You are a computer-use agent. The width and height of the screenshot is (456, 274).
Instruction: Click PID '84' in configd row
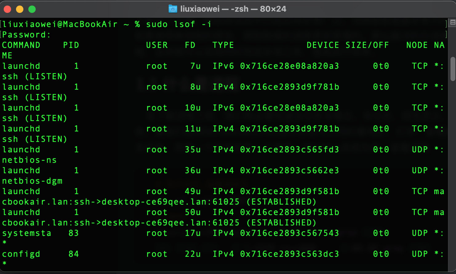point(74,254)
